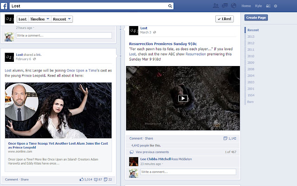Click the 23 minutes ago timestamp
Viewport: 297px width, 186px height.
150,164
